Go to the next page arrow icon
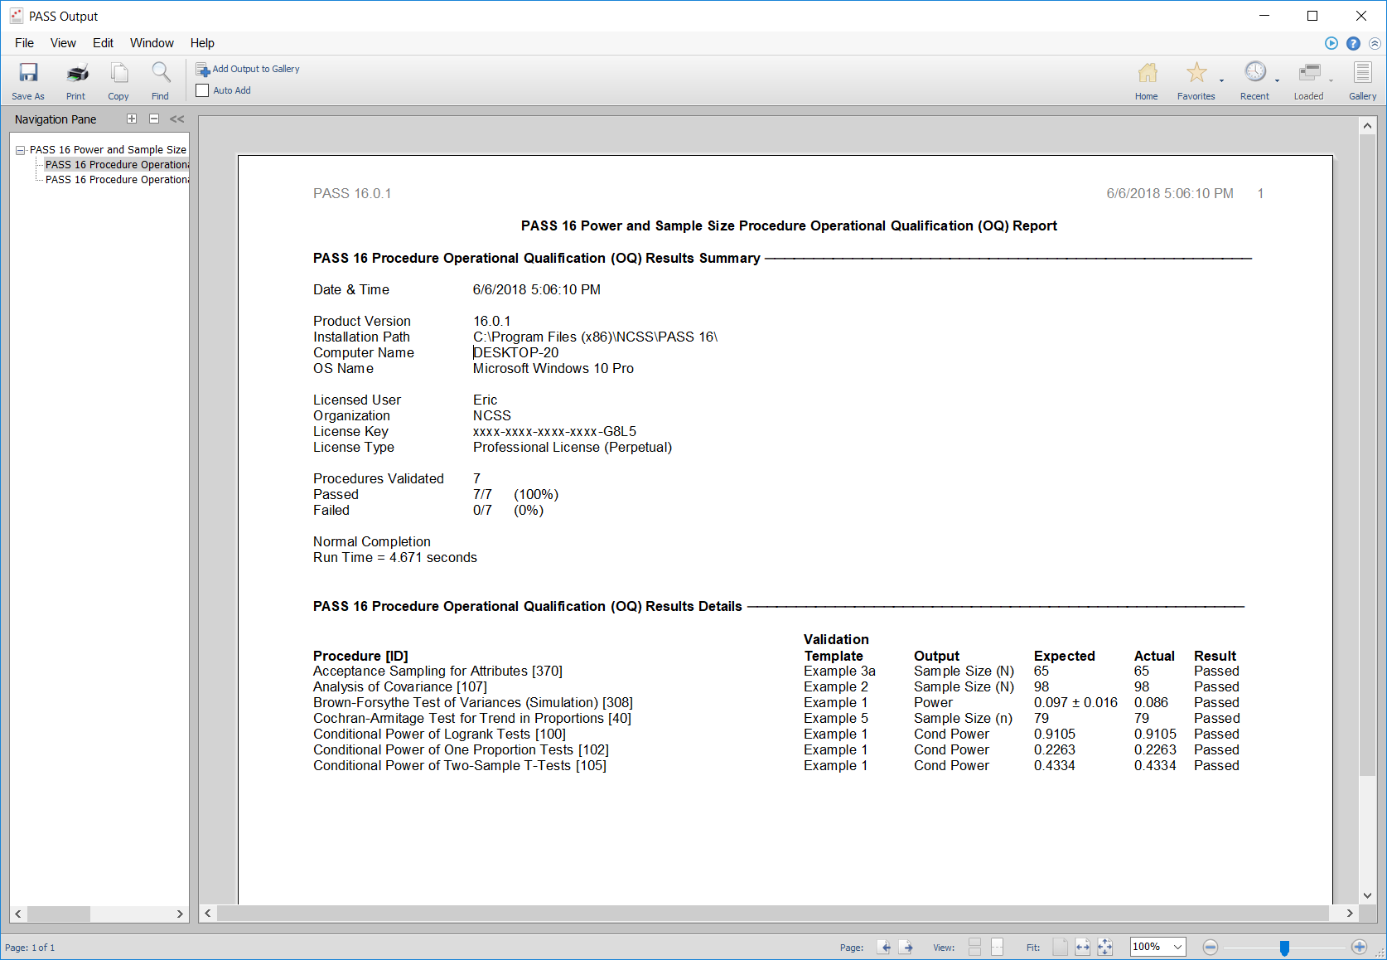This screenshot has width=1387, height=960. pos(906,947)
